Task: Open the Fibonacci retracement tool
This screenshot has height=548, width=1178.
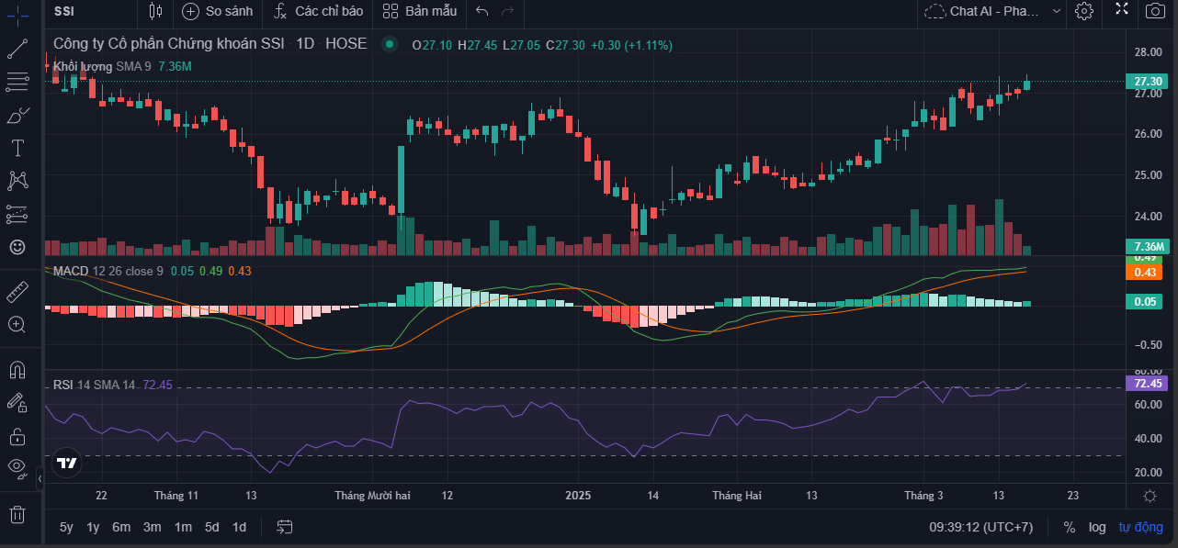Action: tap(17, 82)
